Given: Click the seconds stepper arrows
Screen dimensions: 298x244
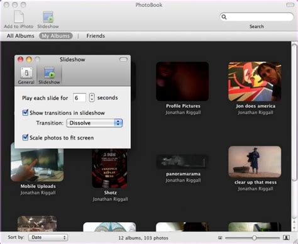Looking at the screenshot, I should point(92,97).
